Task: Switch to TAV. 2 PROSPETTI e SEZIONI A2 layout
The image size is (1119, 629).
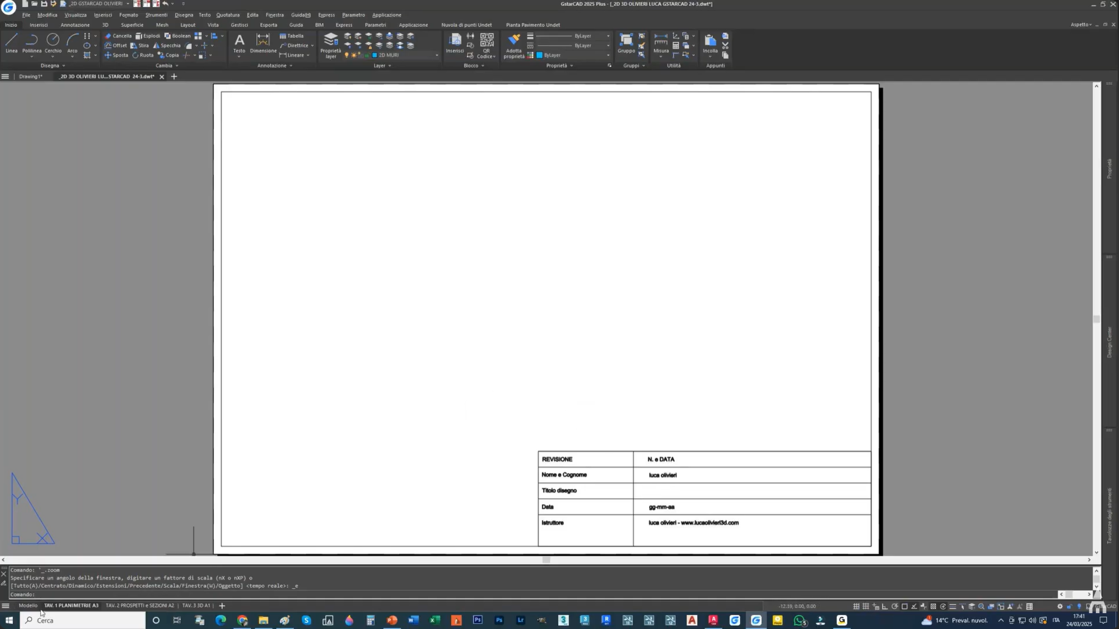Action: coord(140,606)
